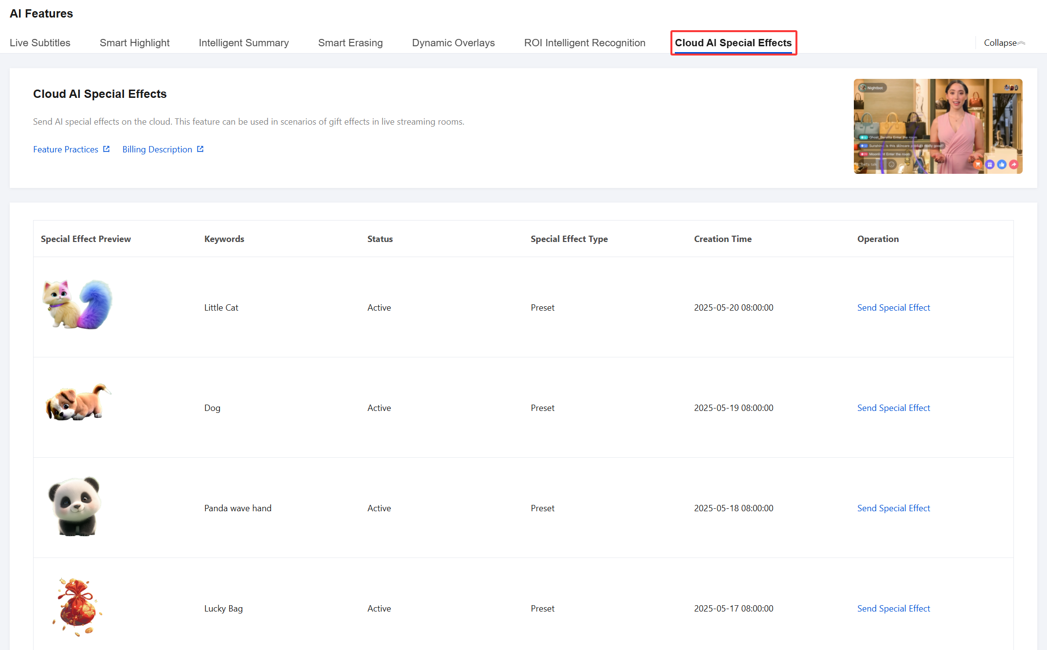Send Special Effect for Little Cat

(x=893, y=308)
